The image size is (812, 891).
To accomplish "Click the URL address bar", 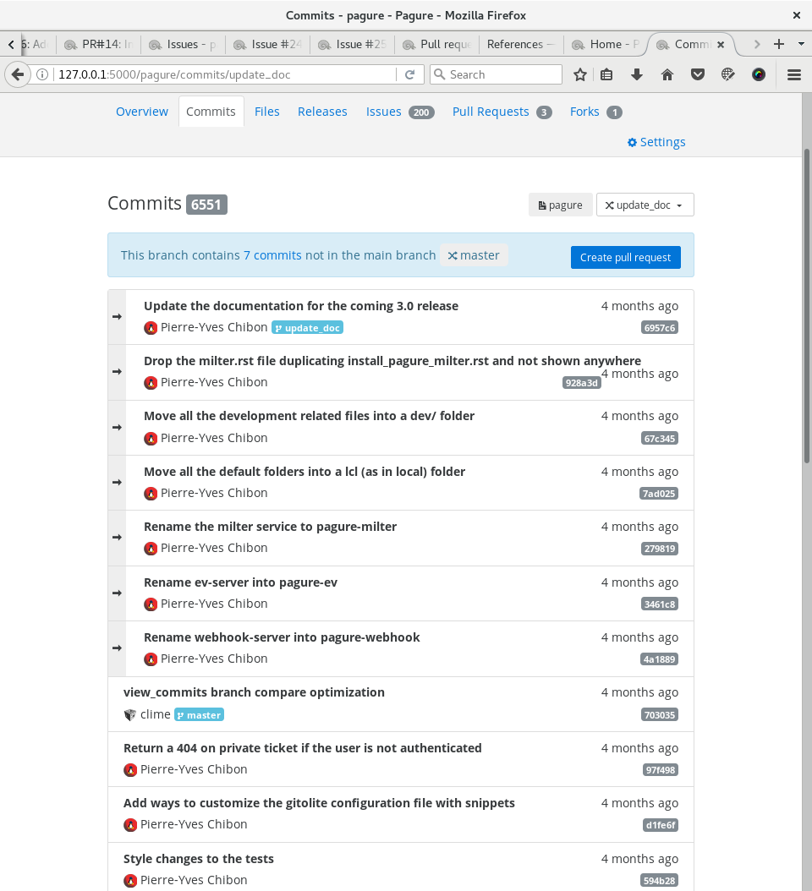I will [225, 74].
